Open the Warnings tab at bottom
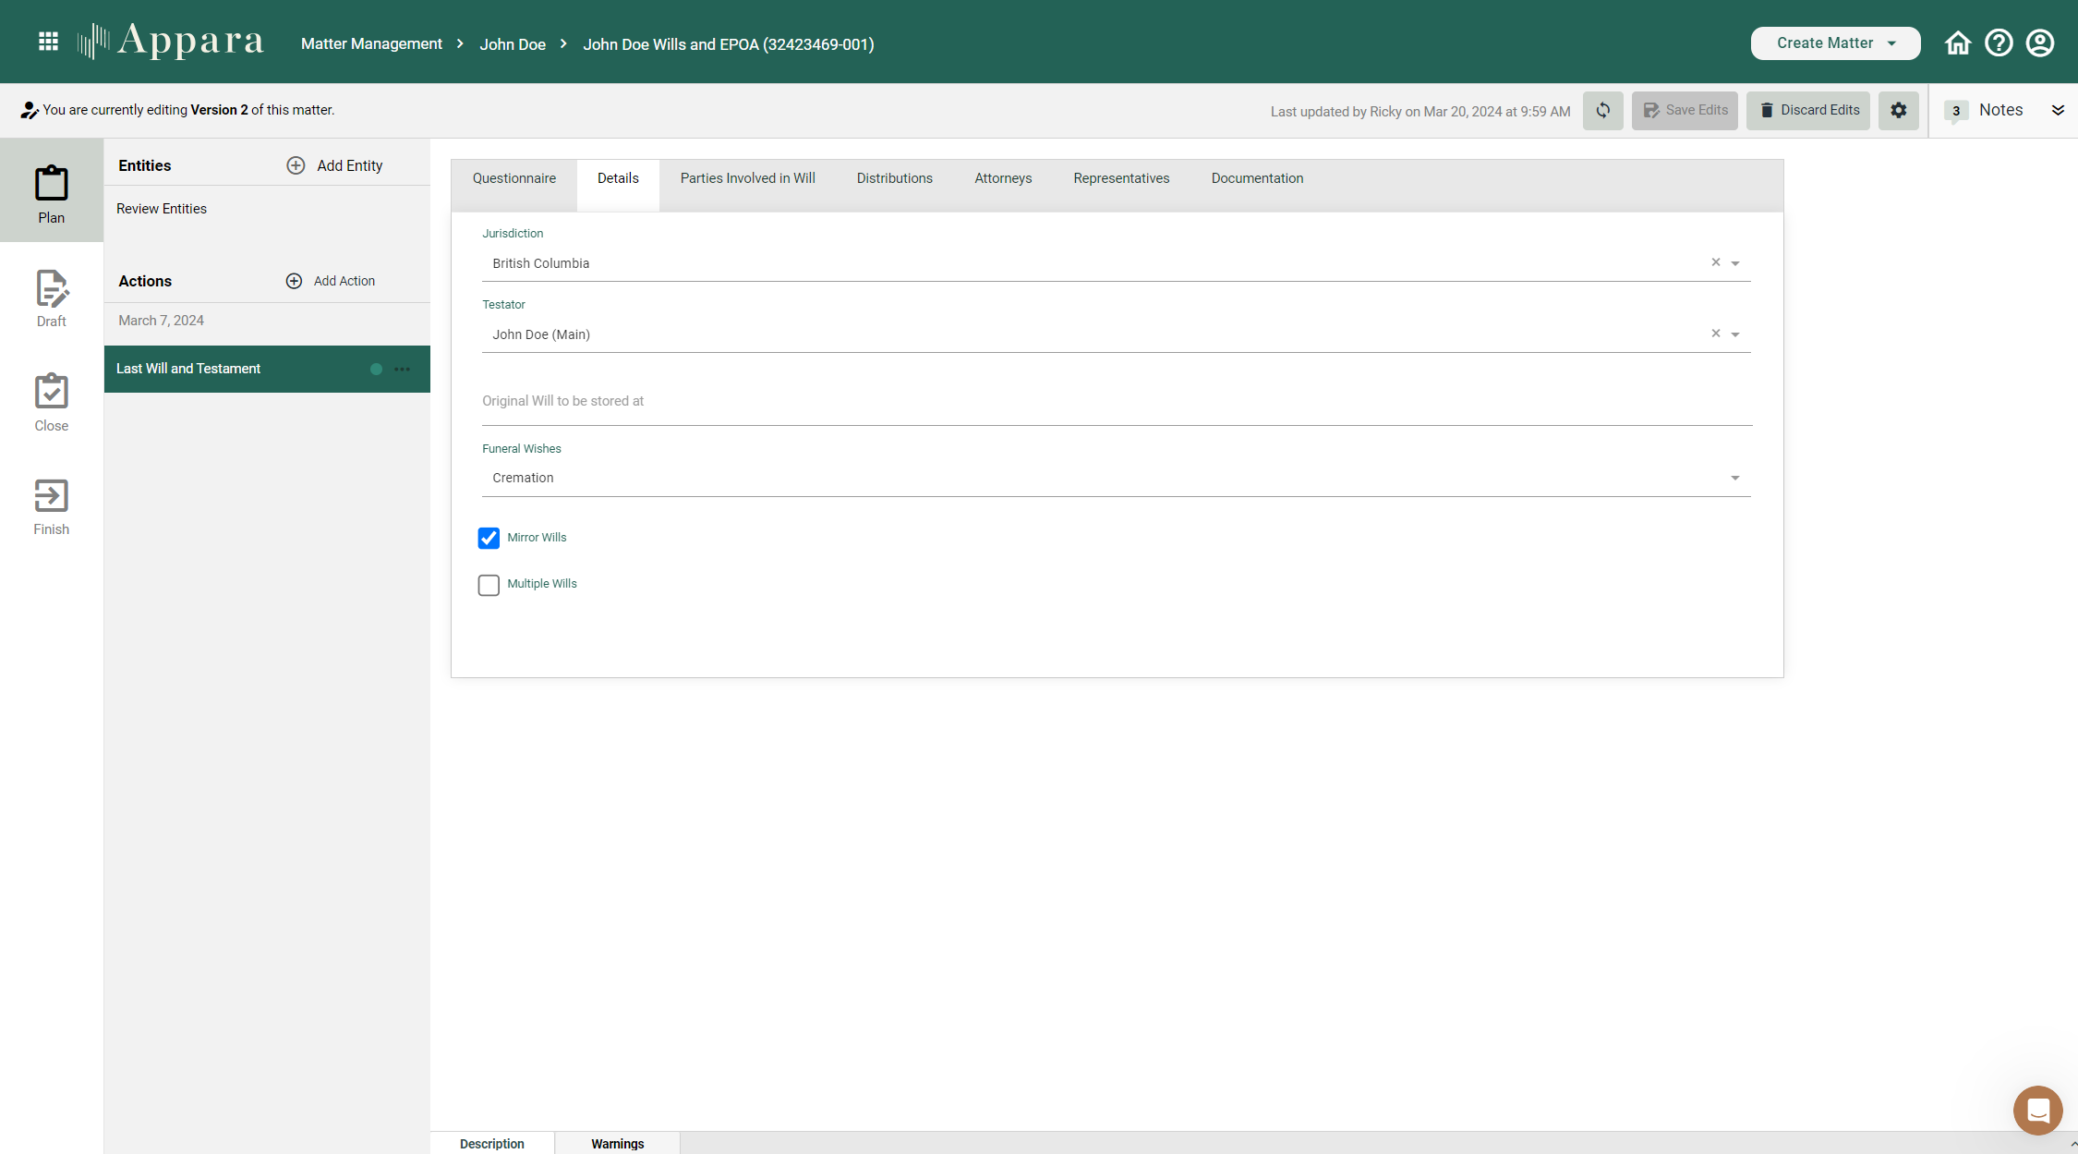The height and width of the screenshot is (1154, 2078). (617, 1143)
